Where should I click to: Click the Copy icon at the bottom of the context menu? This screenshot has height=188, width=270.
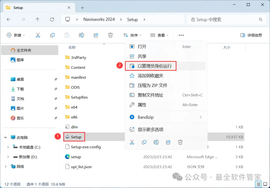[x=144, y=142]
